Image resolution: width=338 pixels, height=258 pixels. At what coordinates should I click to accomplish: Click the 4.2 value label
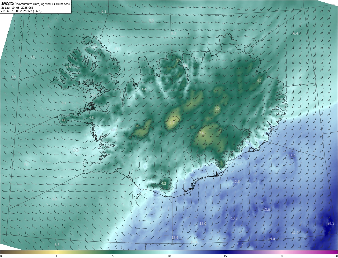163,183
